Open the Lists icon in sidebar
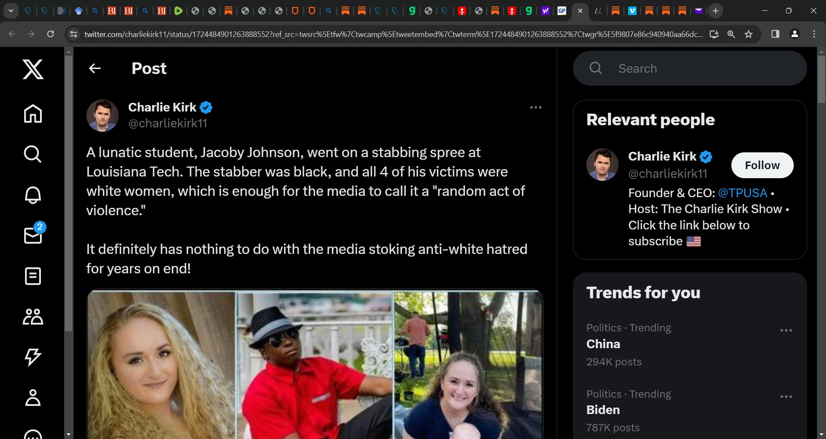This screenshot has width=826, height=439. click(x=33, y=276)
